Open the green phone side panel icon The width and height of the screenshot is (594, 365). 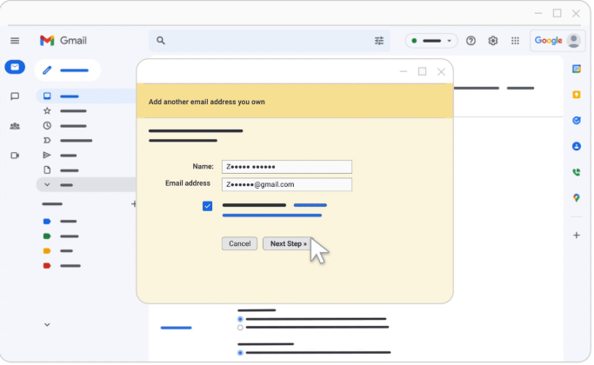point(577,172)
